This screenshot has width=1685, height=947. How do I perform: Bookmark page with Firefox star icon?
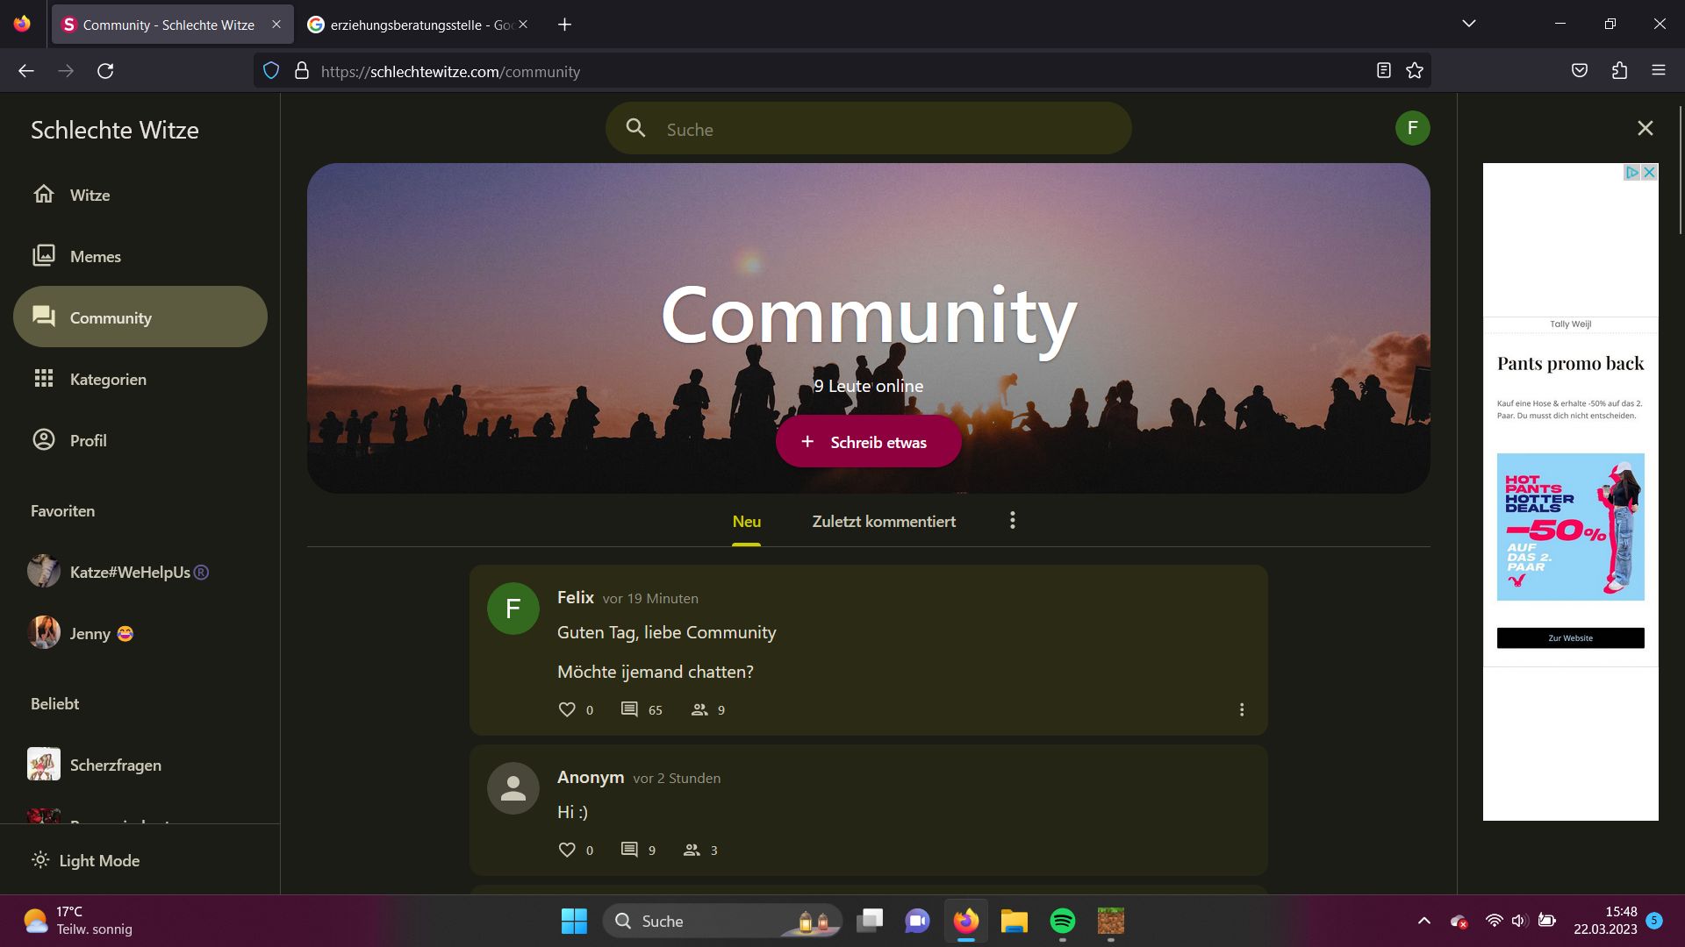pos(1415,71)
